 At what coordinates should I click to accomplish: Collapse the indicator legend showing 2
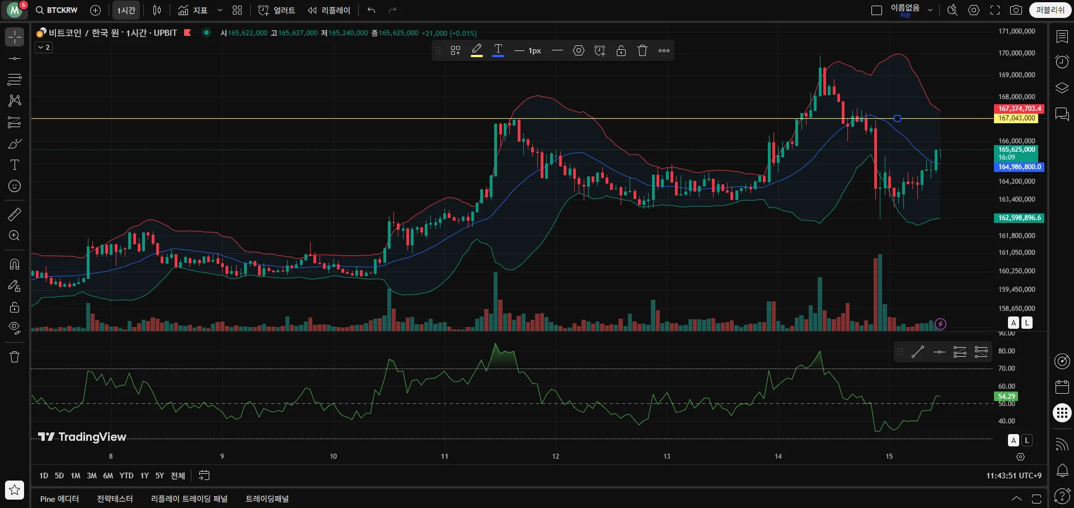point(44,48)
